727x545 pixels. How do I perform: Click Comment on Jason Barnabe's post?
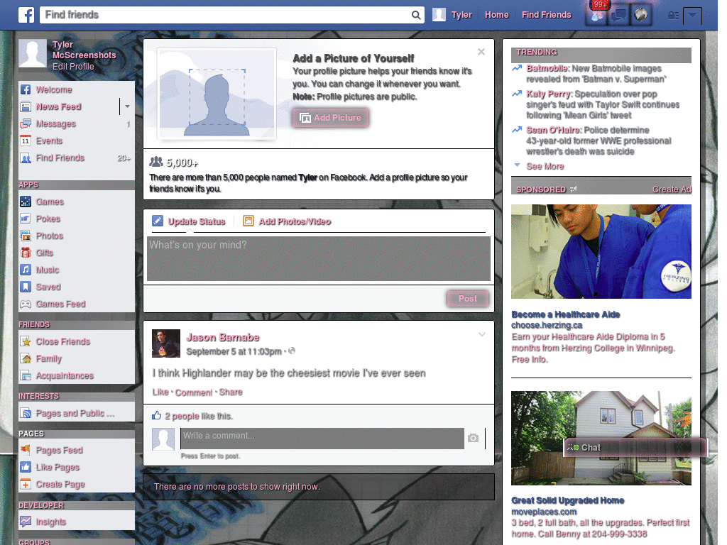(x=193, y=392)
